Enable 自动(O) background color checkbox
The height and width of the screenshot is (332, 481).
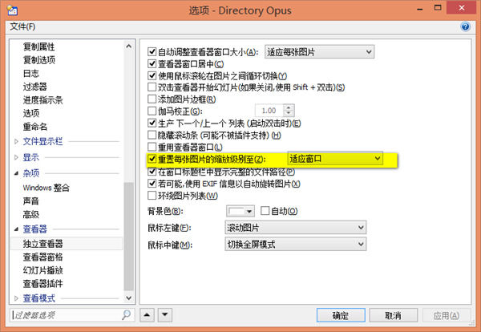click(x=265, y=211)
